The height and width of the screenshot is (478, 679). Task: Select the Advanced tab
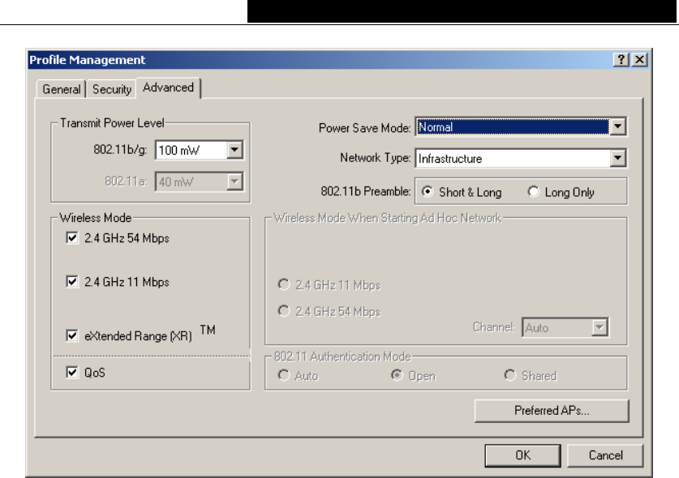click(169, 87)
